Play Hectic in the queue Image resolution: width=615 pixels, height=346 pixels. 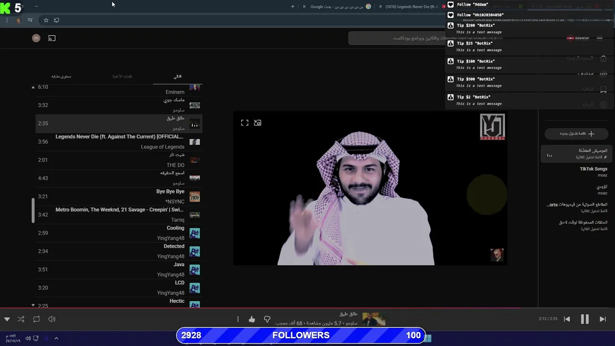pos(119,302)
